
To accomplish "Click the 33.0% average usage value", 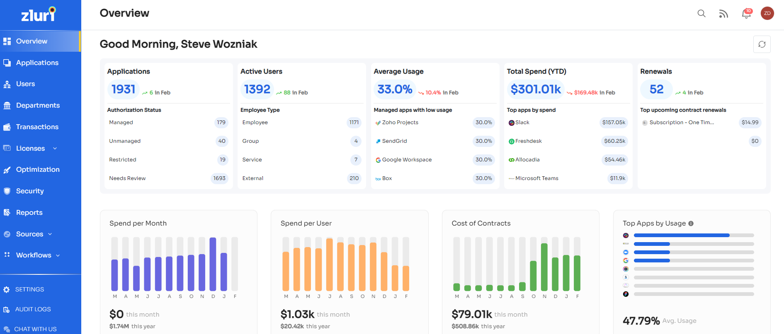I will point(395,89).
